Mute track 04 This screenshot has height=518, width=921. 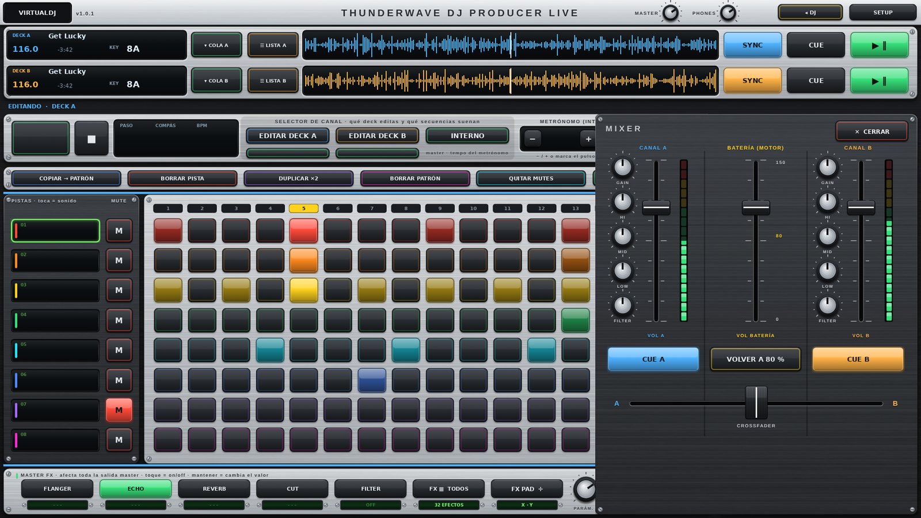[119, 321]
